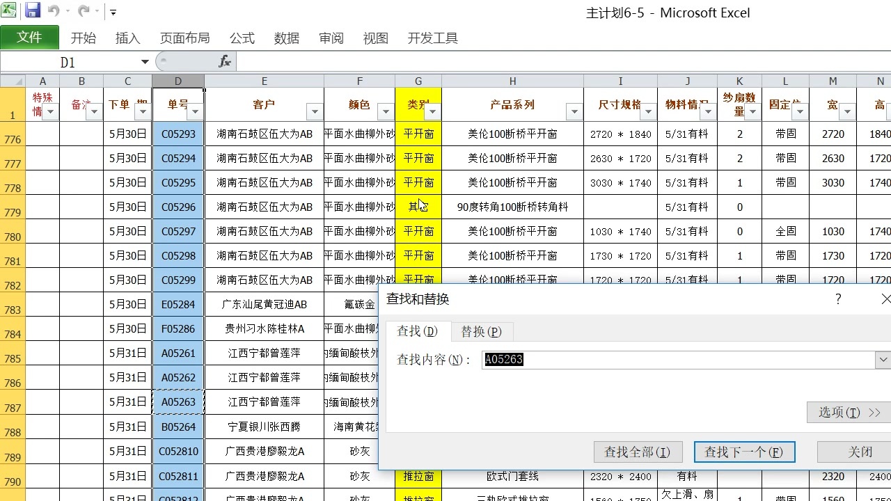The height and width of the screenshot is (501, 891).
Task: Open the 公式 ribbon tab
Action: [x=242, y=38]
